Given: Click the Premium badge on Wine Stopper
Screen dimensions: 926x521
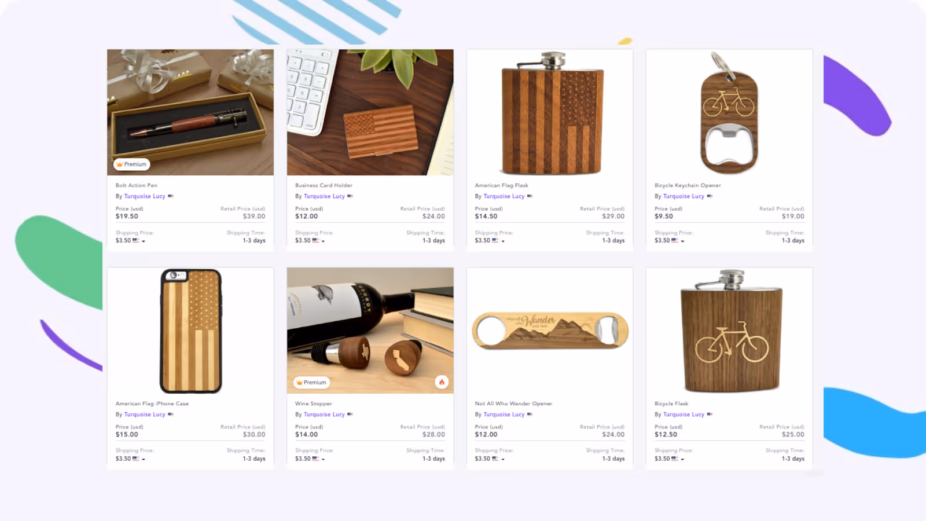Looking at the screenshot, I should tap(311, 383).
